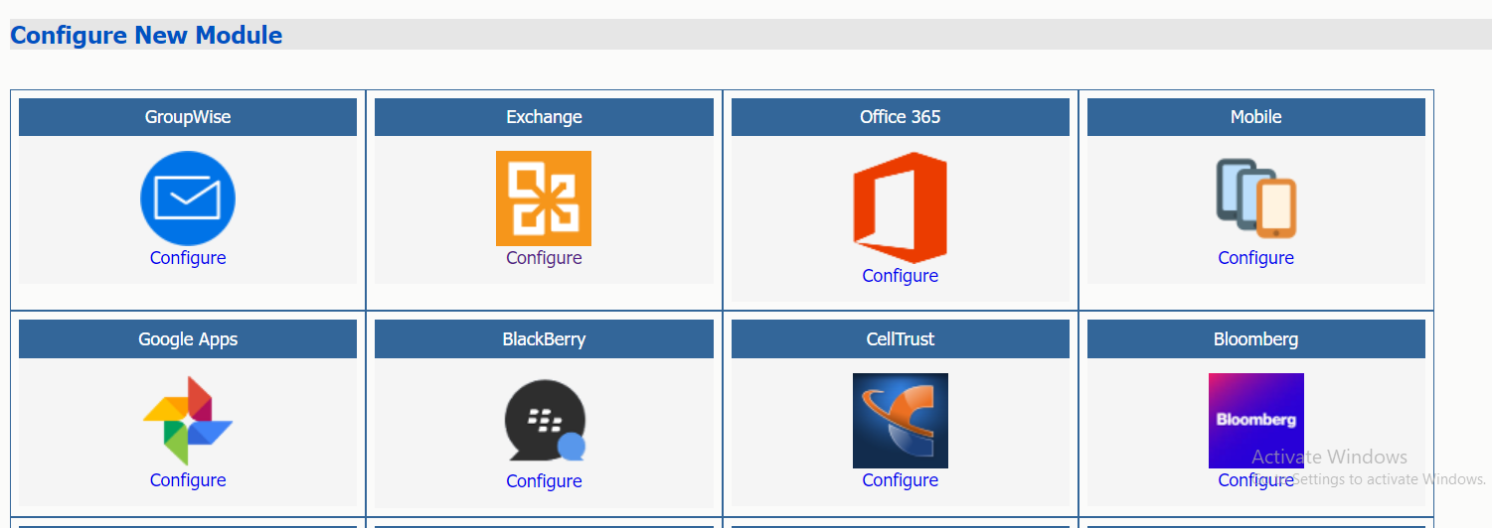Open Configure link under GroupWise
Viewport: 1492px width, 528px height.
click(x=188, y=258)
